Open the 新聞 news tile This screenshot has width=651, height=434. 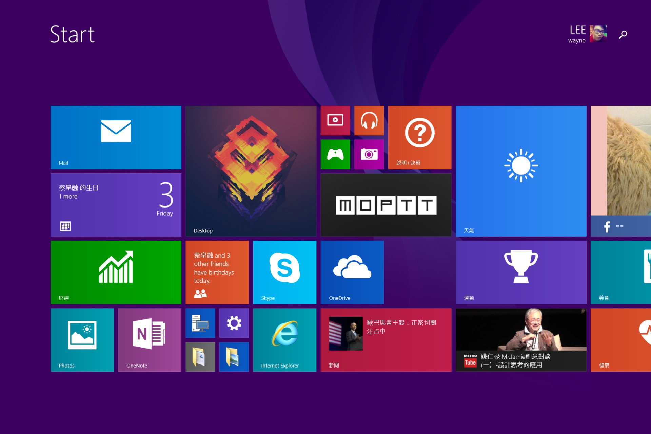click(x=386, y=340)
